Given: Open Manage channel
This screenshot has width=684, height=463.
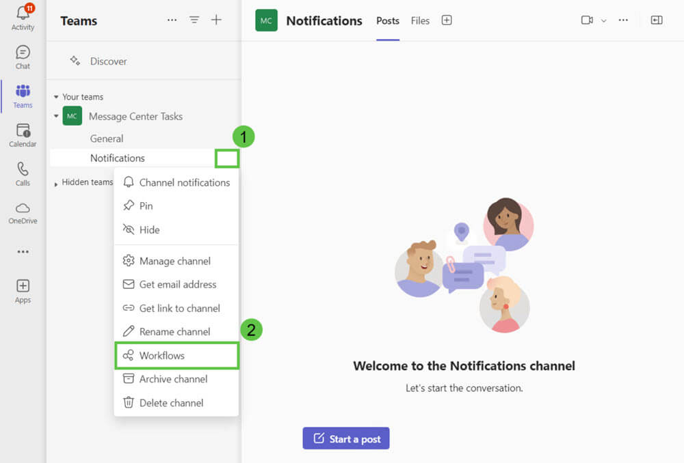Looking at the screenshot, I should pos(176,261).
